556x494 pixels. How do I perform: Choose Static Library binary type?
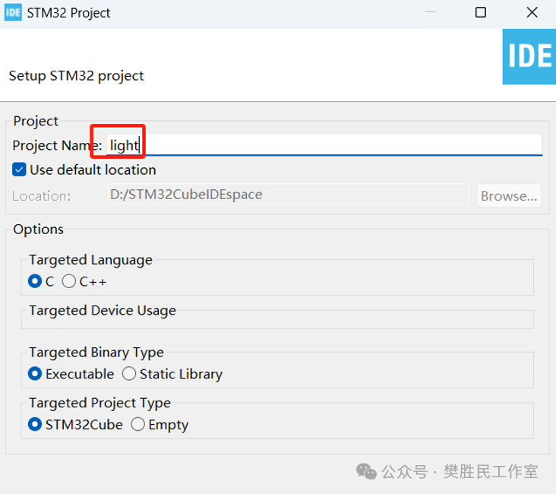pyautogui.click(x=129, y=374)
